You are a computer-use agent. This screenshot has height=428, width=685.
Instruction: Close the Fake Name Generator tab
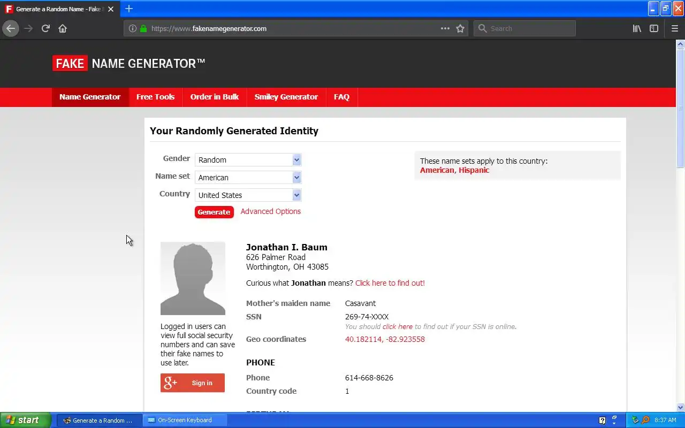(111, 9)
